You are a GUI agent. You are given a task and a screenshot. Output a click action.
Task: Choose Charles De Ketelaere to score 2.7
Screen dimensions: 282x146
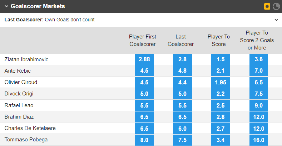(221, 128)
